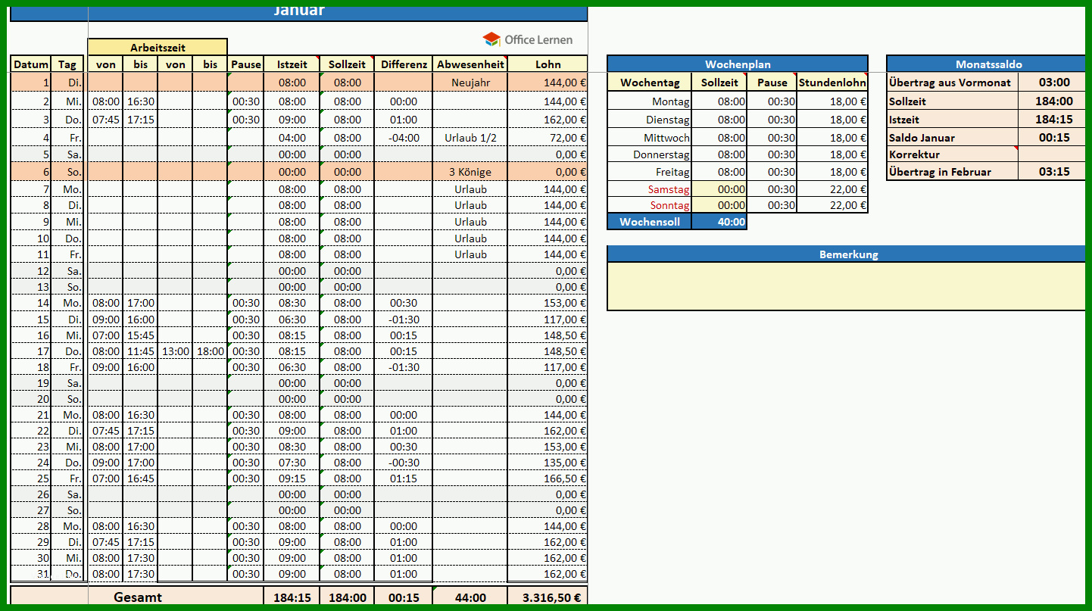This screenshot has width=1092, height=611.
Task: Select the 11:45 end time on day 17
Action: pos(141,351)
